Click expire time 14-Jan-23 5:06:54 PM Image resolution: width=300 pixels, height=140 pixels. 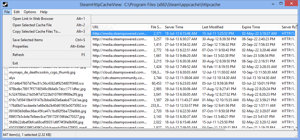(x=258, y=56)
